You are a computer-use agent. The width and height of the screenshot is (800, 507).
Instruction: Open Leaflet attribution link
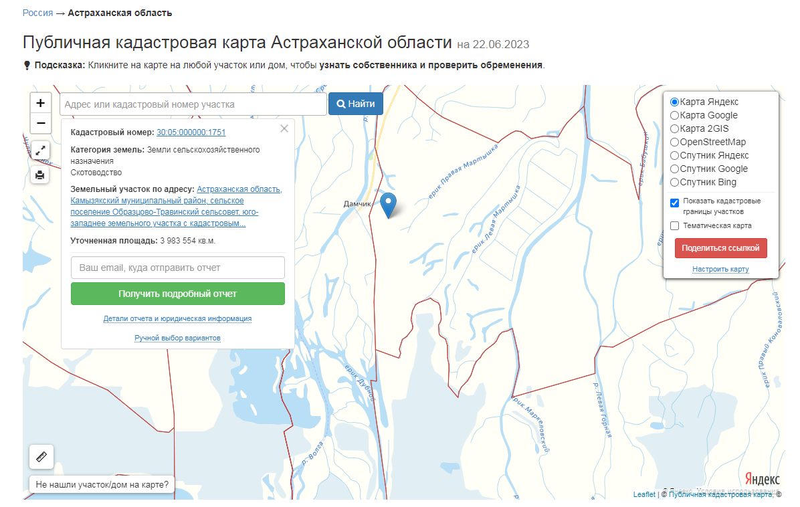[644, 494]
